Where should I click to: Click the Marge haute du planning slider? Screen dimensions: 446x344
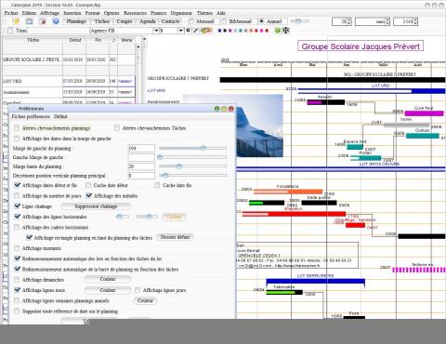click(192, 166)
